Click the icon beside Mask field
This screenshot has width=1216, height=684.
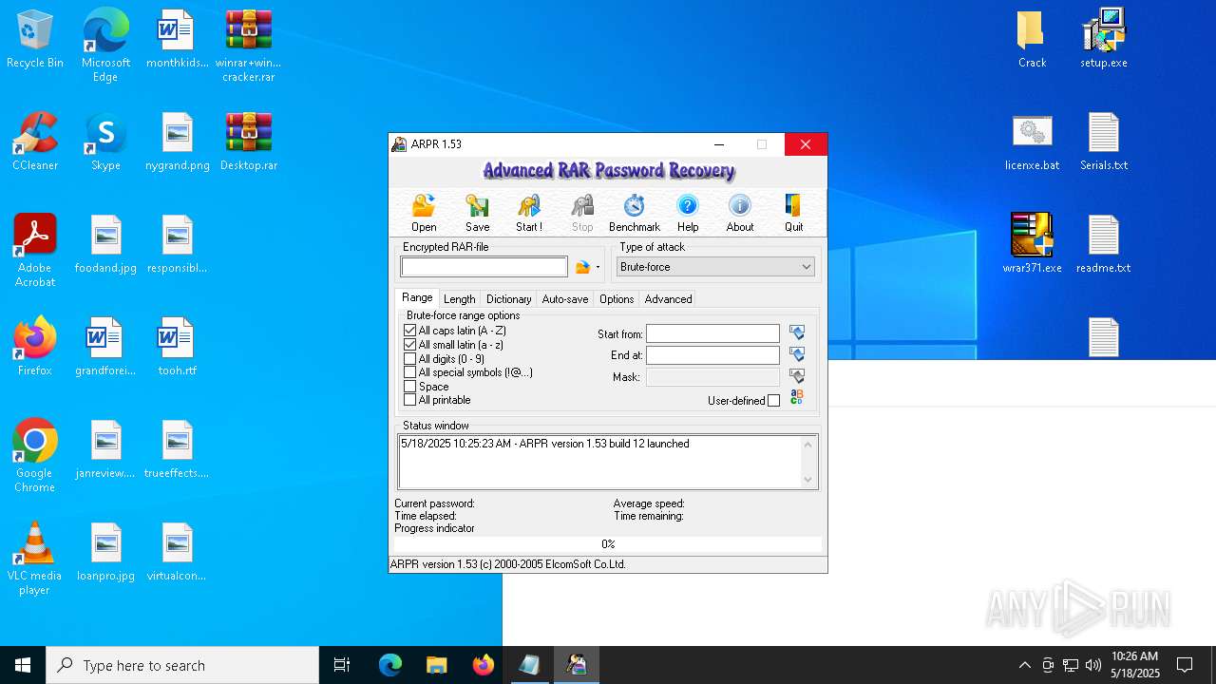tap(797, 377)
